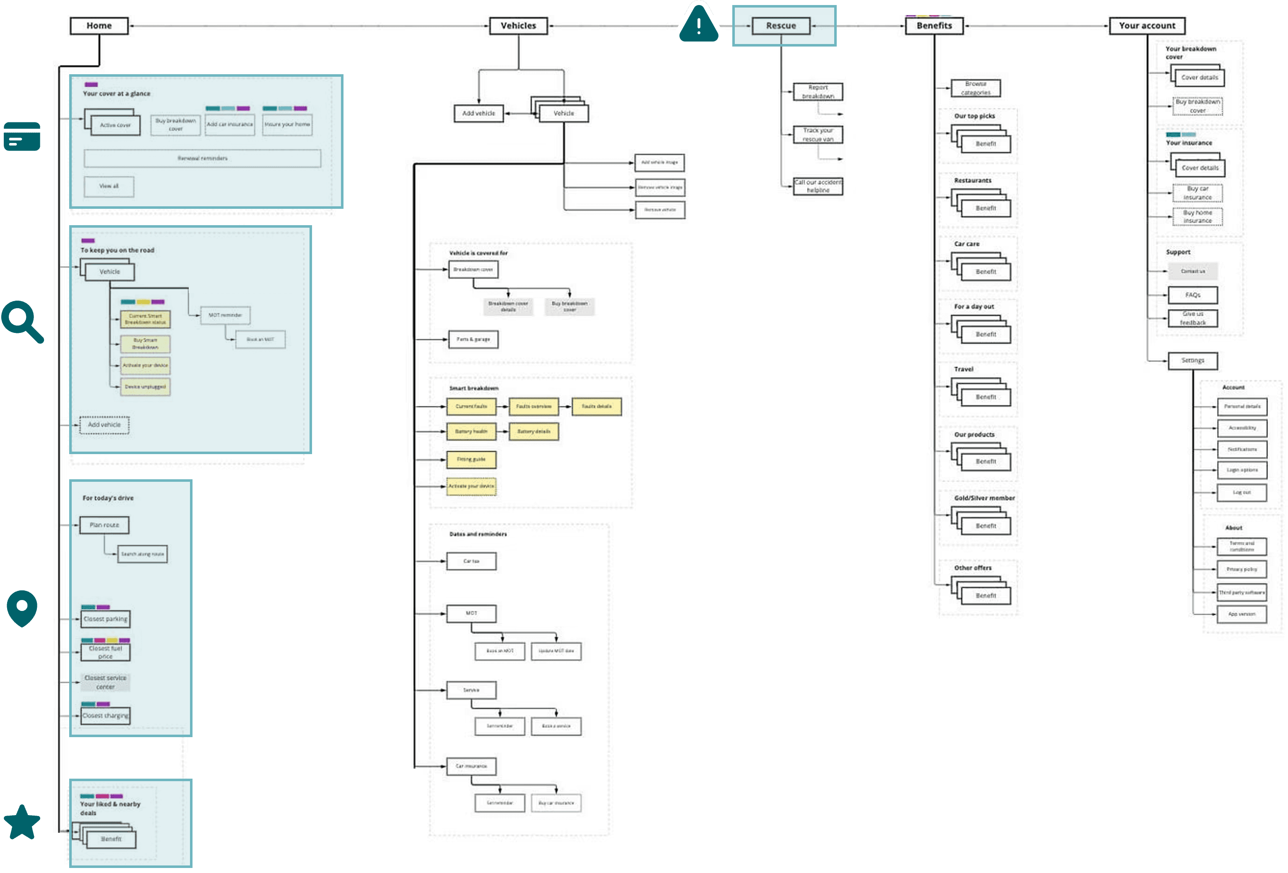Switch to the Your account section
This screenshot has width=1288, height=873.
[1147, 26]
